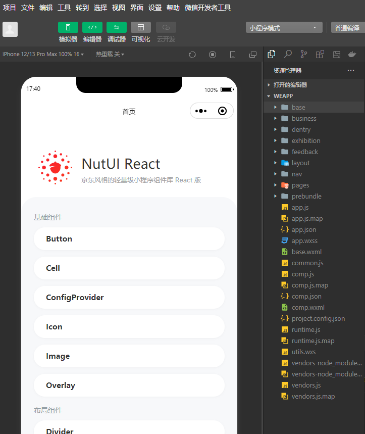Image resolution: width=365 pixels, height=434 pixels.
Task: Click the user avatar icon
Action: click(x=10, y=29)
